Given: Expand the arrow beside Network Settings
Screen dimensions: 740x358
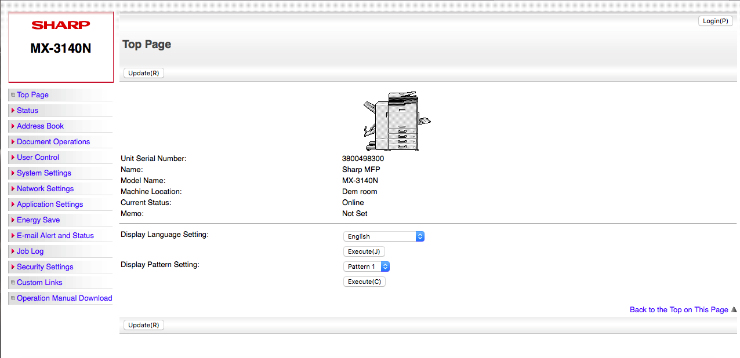Looking at the screenshot, I should pyautogui.click(x=13, y=188).
